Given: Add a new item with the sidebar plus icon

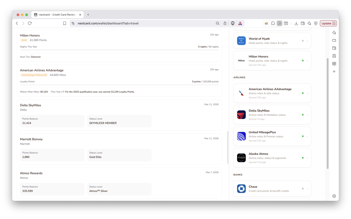Looking at the screenshot, I should coord(334,71).
